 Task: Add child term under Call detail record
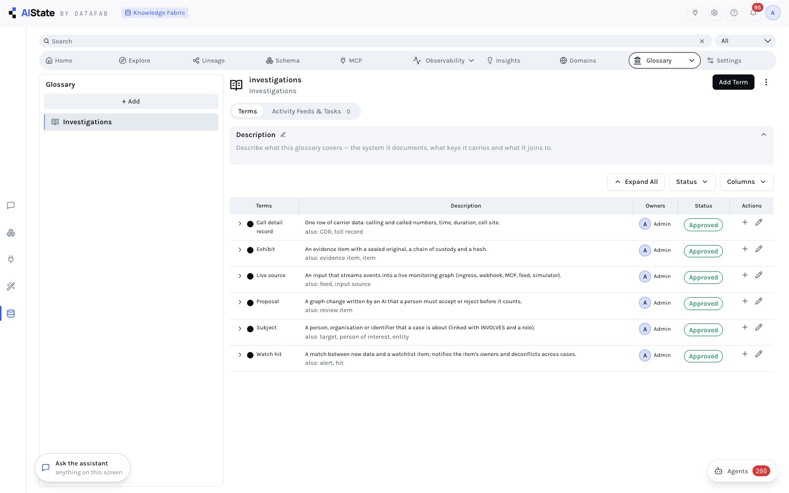click(745, 222)
